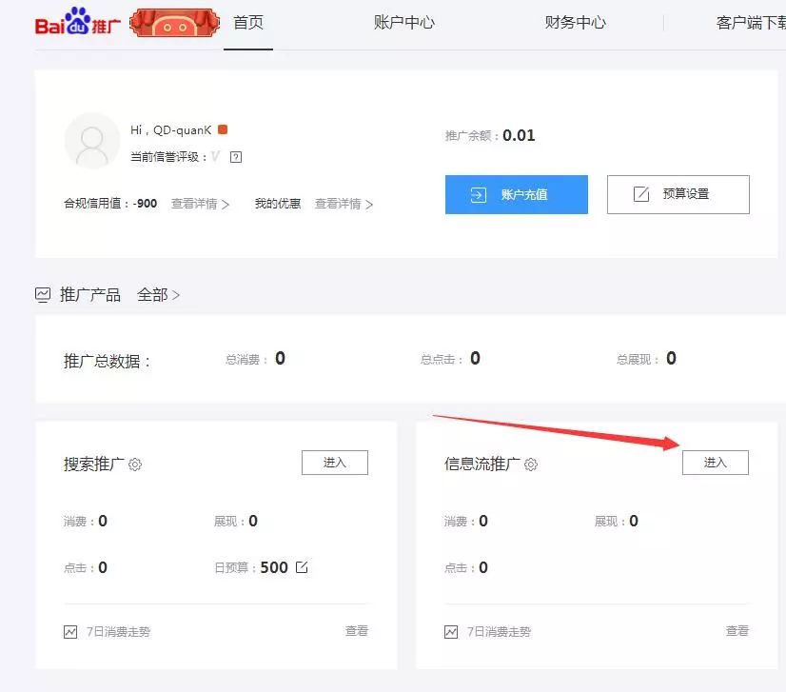786x692 pixels.
Task: Click the orange badge beside QD-quanK
Action: coord(223,129)
